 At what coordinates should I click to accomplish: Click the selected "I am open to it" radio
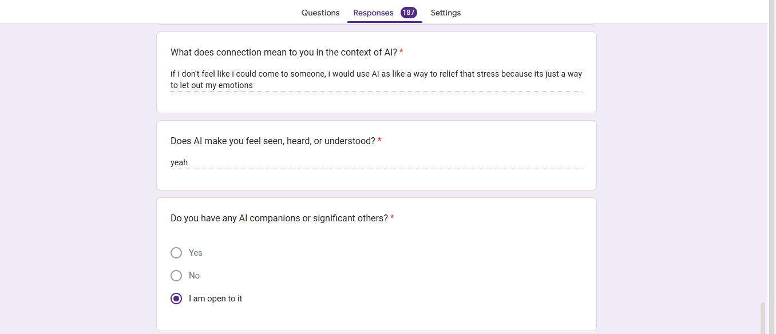tap(176, 299)
